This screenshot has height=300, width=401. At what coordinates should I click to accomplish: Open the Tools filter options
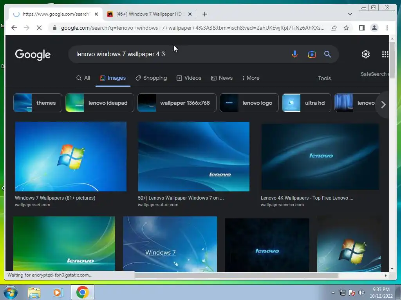(324, 78)
